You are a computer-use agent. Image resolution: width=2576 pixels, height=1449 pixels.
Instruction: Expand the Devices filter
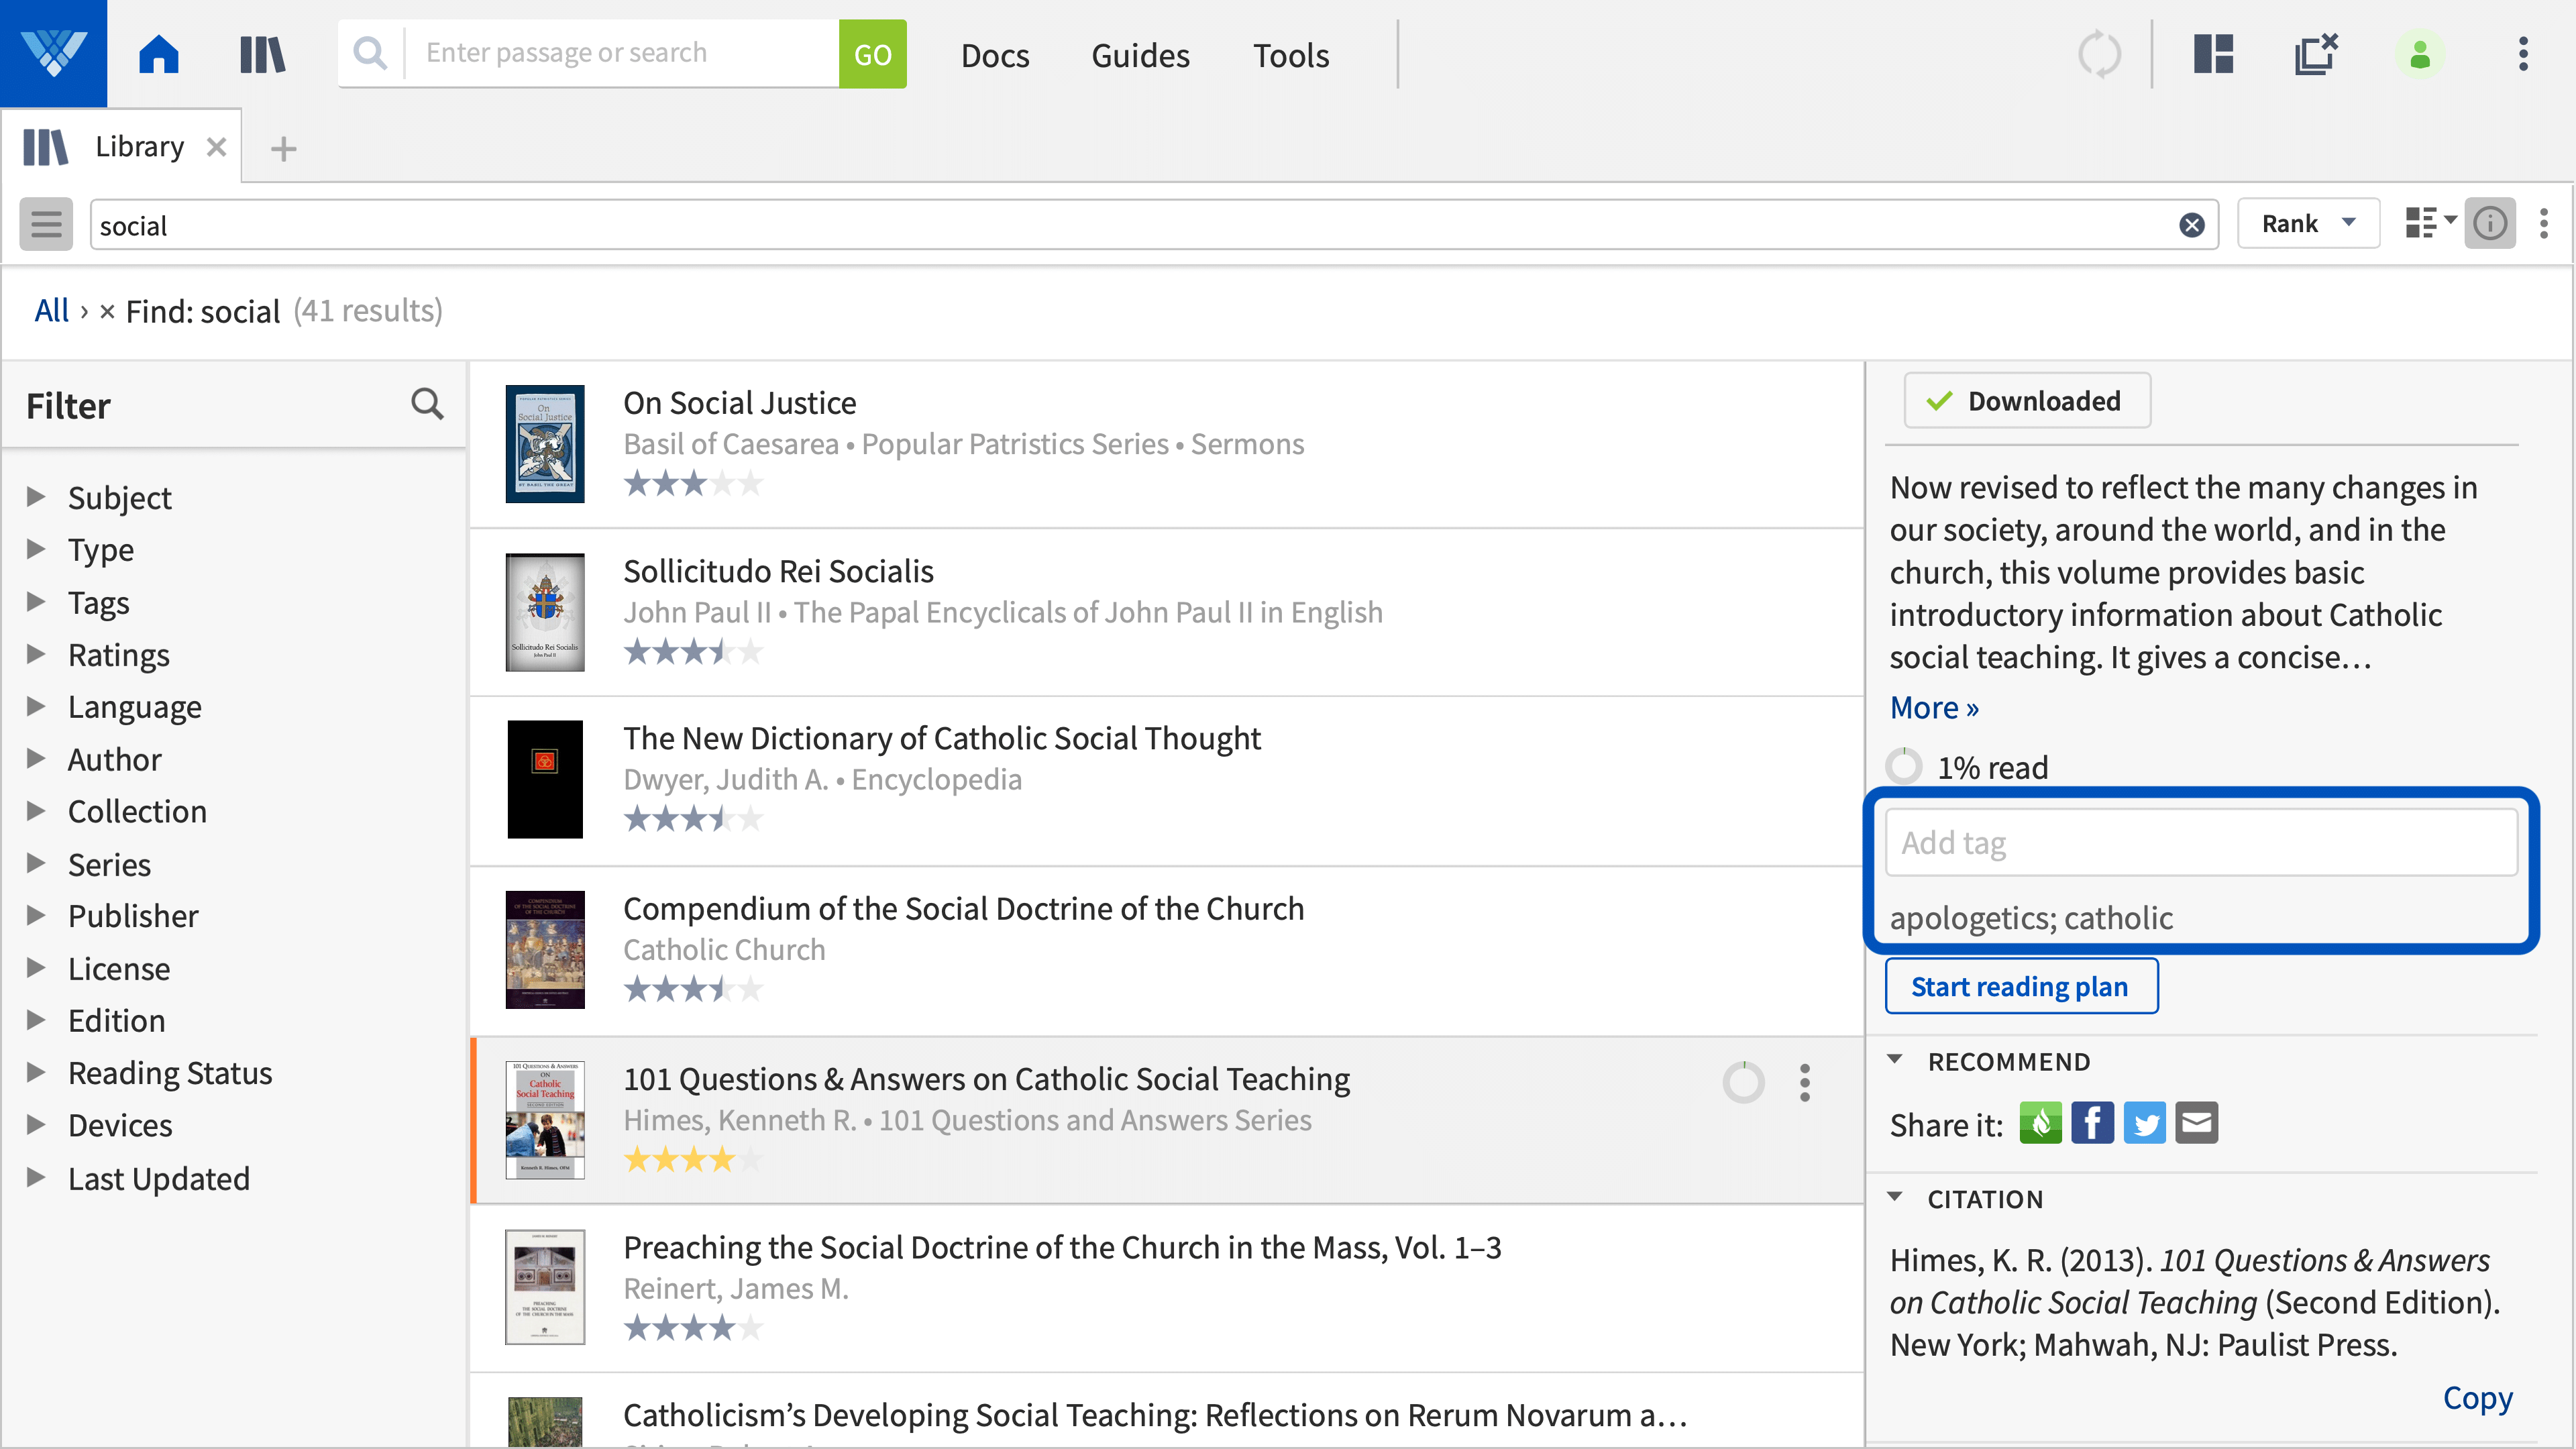[x=36, y=1125]
